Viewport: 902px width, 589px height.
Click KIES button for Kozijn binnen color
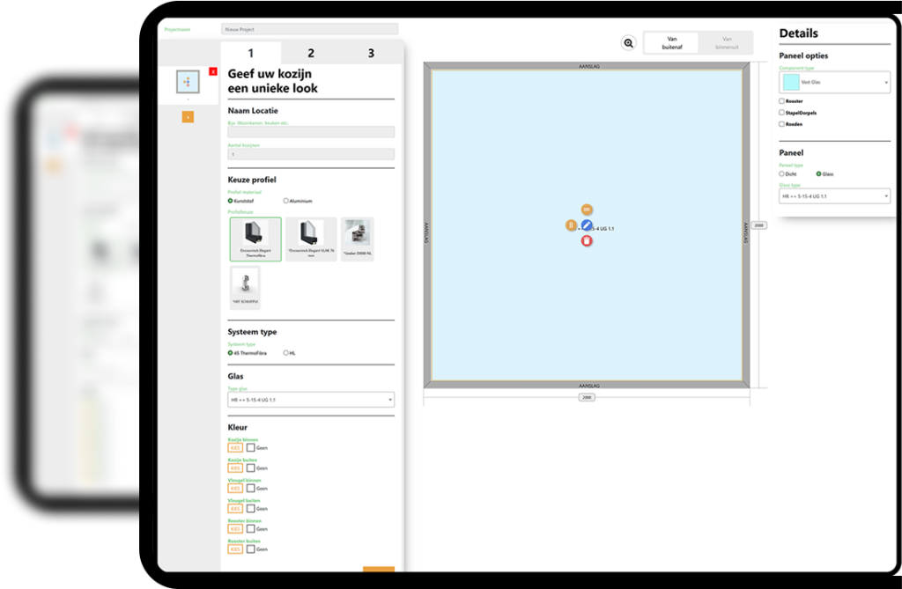(235, 448)
